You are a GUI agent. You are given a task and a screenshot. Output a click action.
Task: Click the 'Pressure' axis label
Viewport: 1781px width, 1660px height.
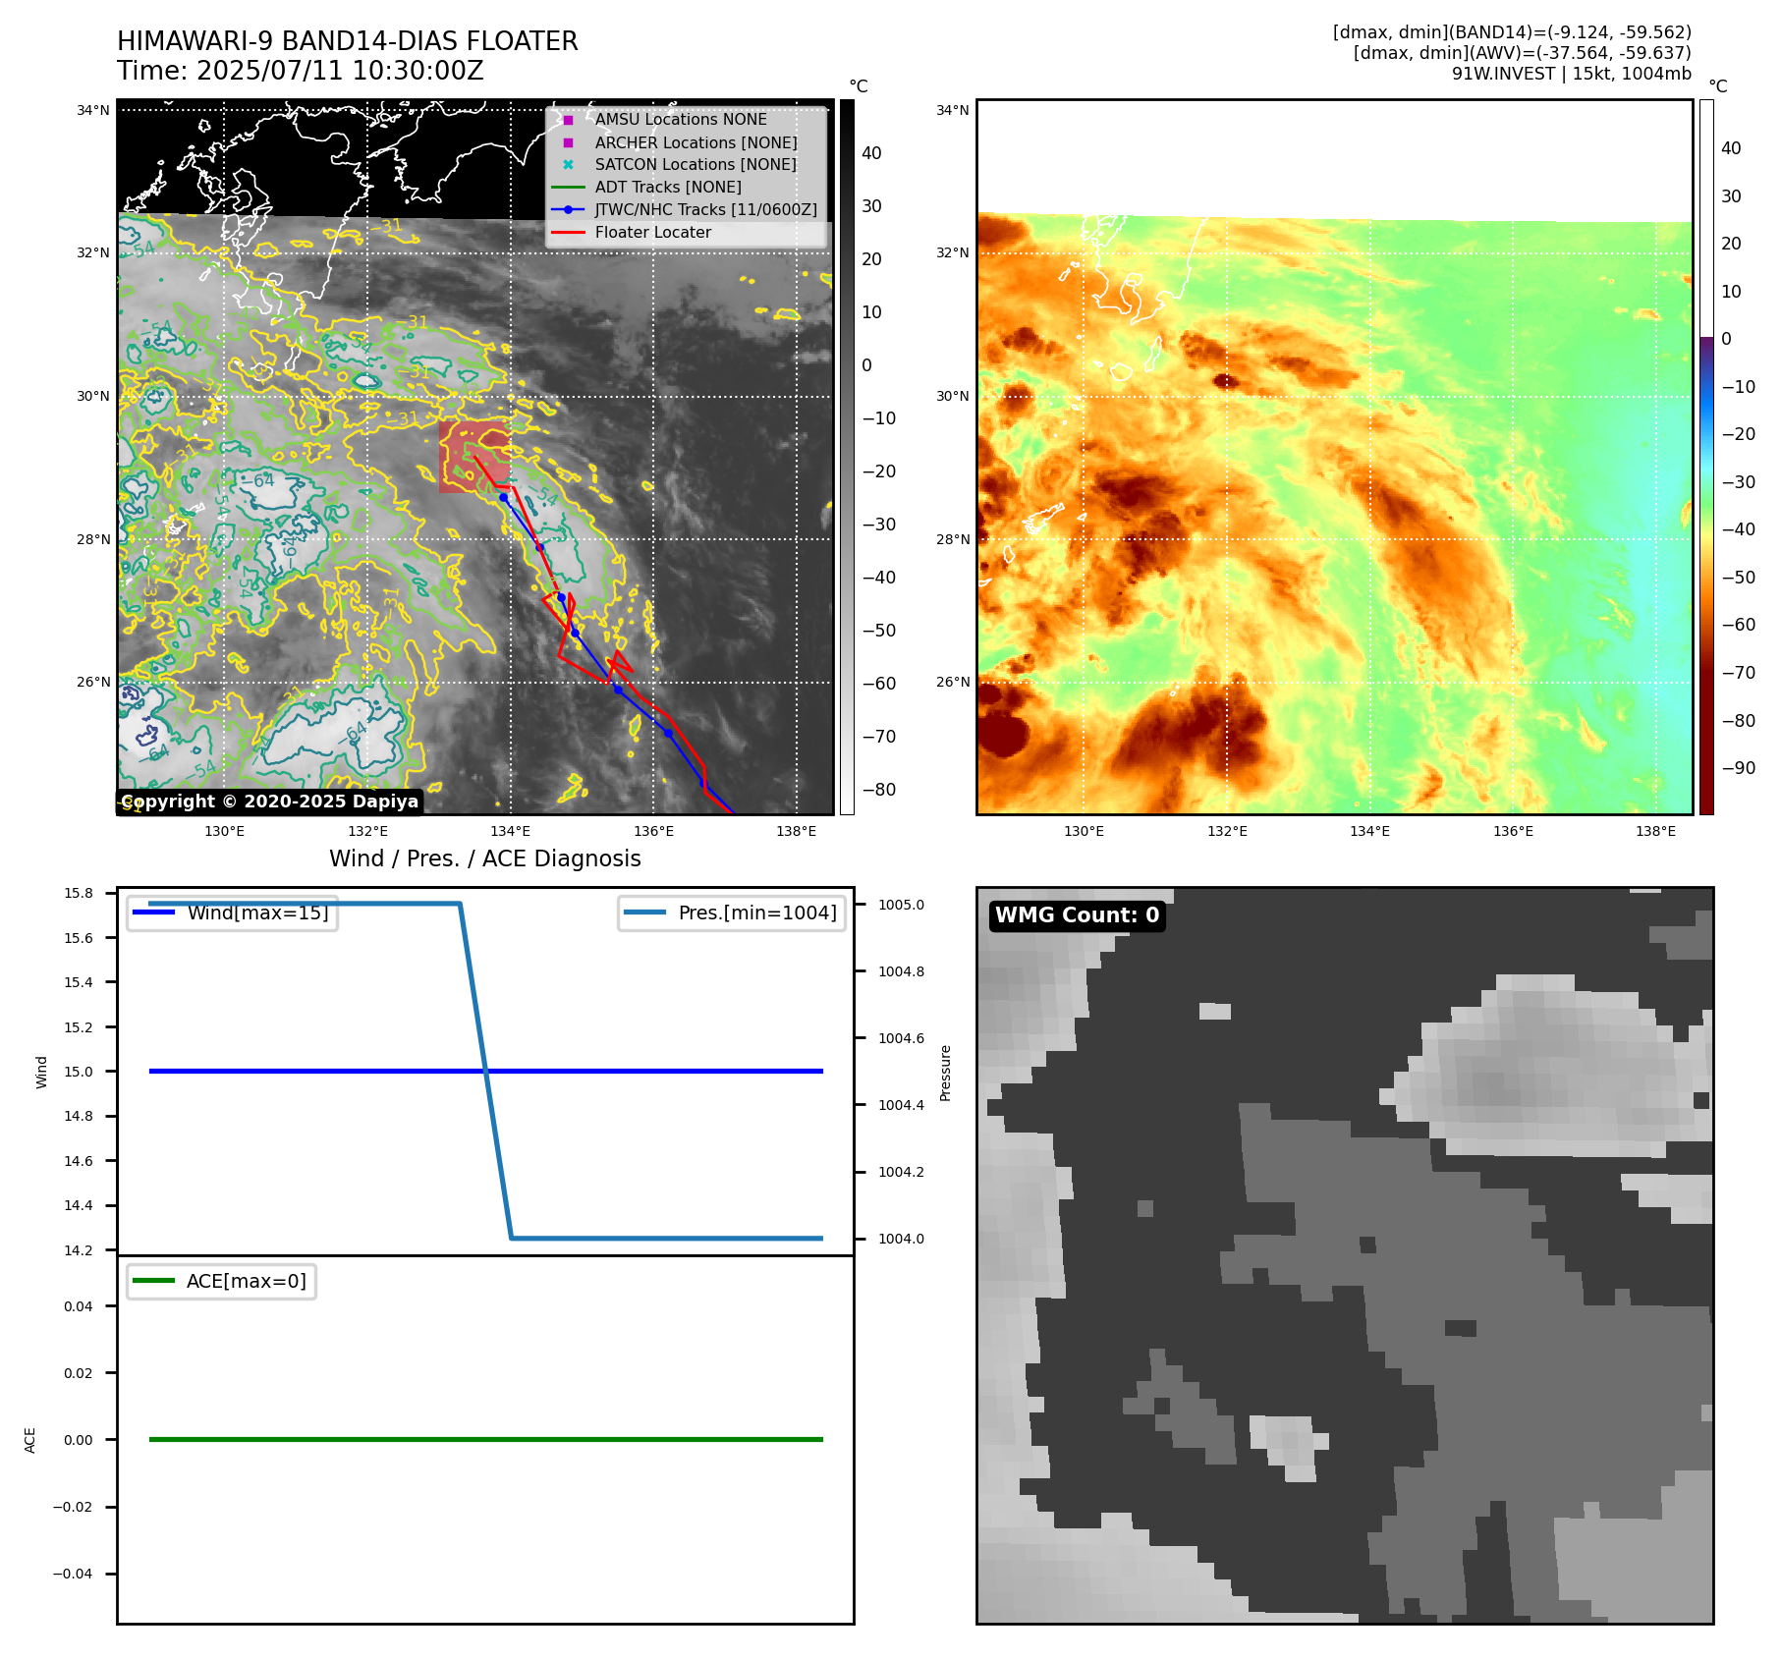click(946, 1073)
